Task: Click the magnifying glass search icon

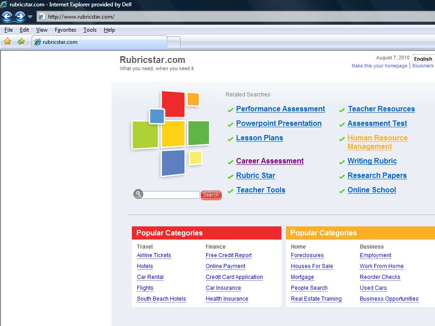Action: tap(138, 194)
